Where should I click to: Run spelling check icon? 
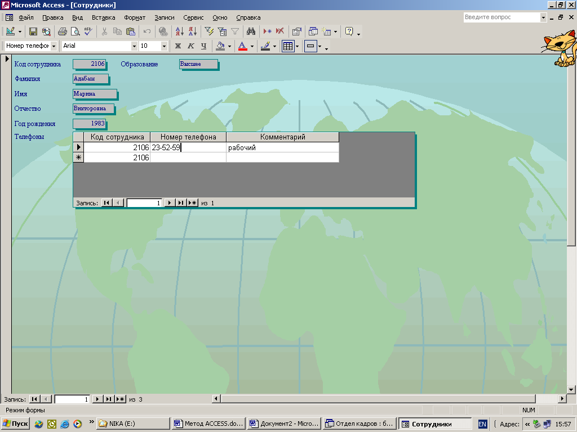(88, 31)
